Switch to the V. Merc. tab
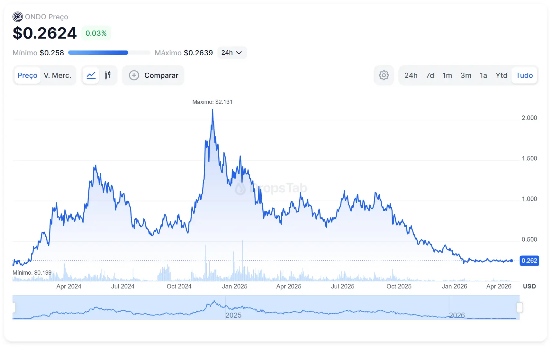 [58, 75]
